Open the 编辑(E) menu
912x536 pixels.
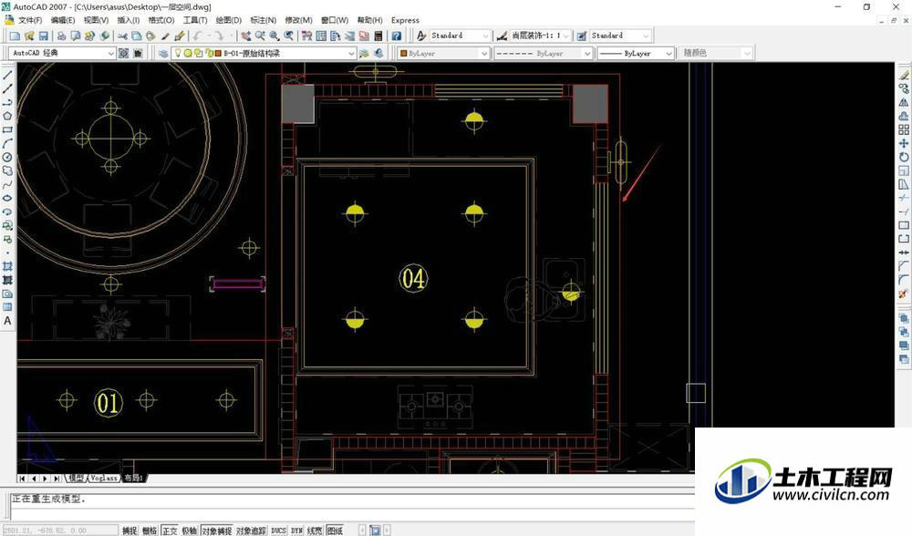(x=63, y=20)
